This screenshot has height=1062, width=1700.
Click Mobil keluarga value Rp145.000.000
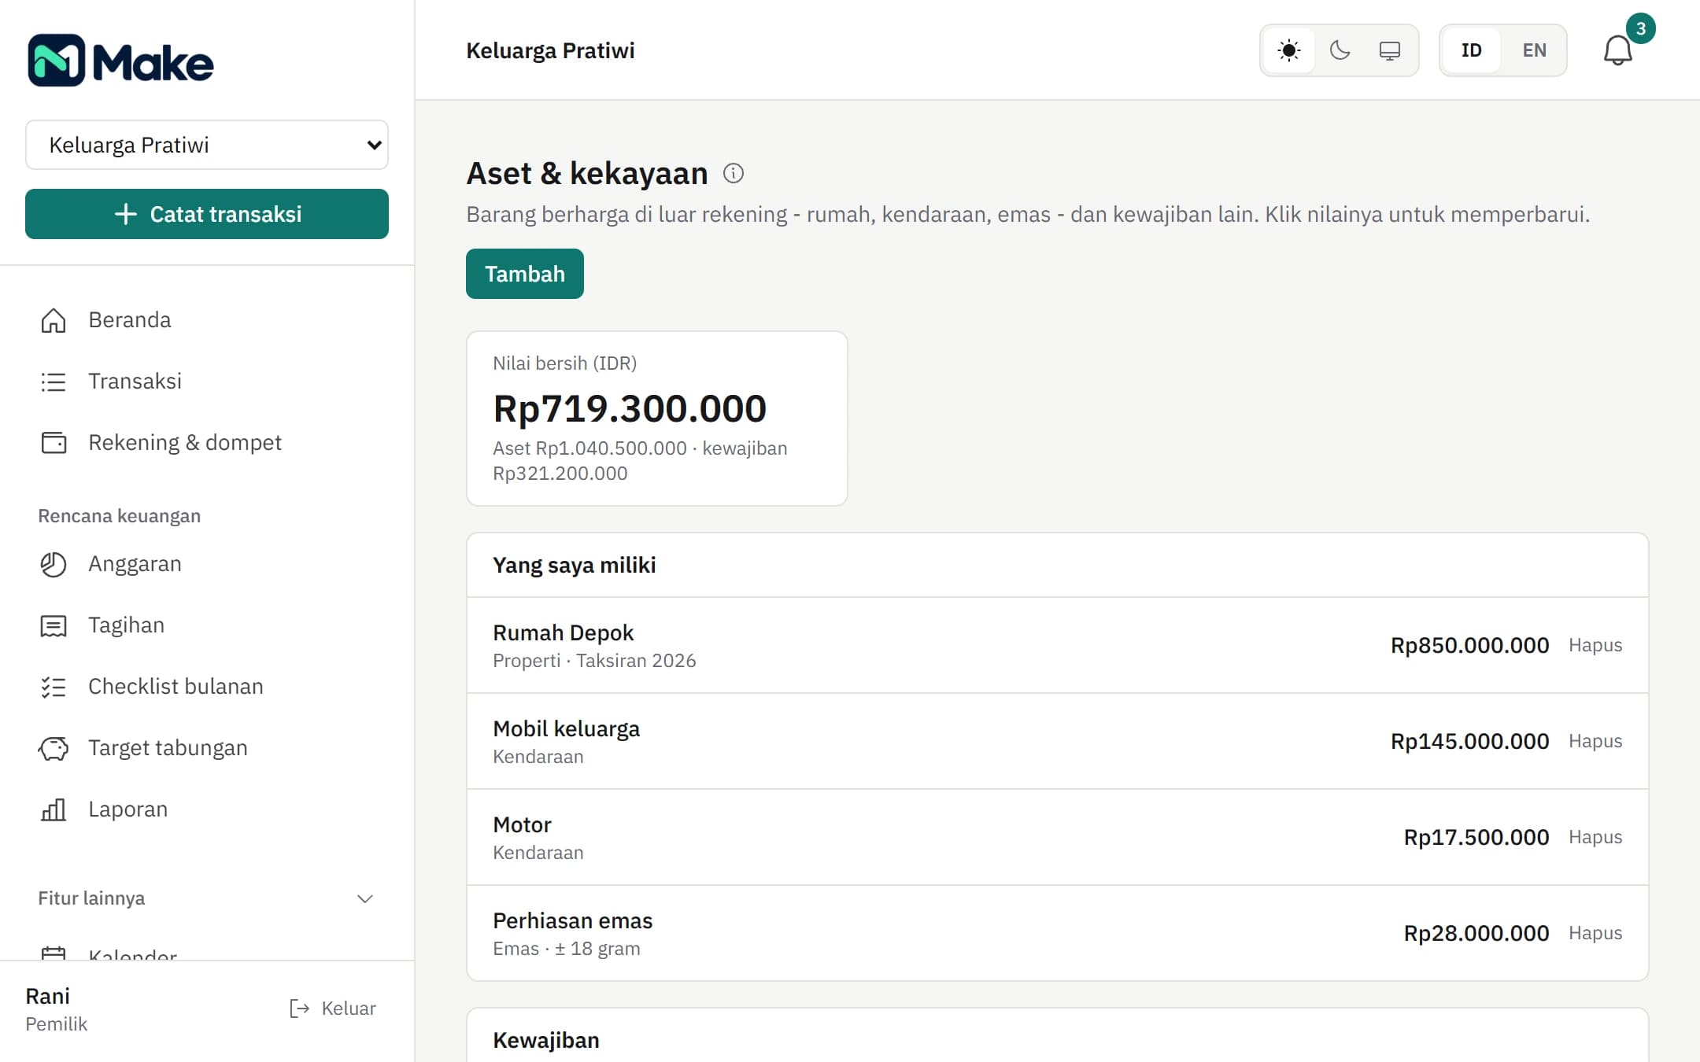coord(1469,741)
